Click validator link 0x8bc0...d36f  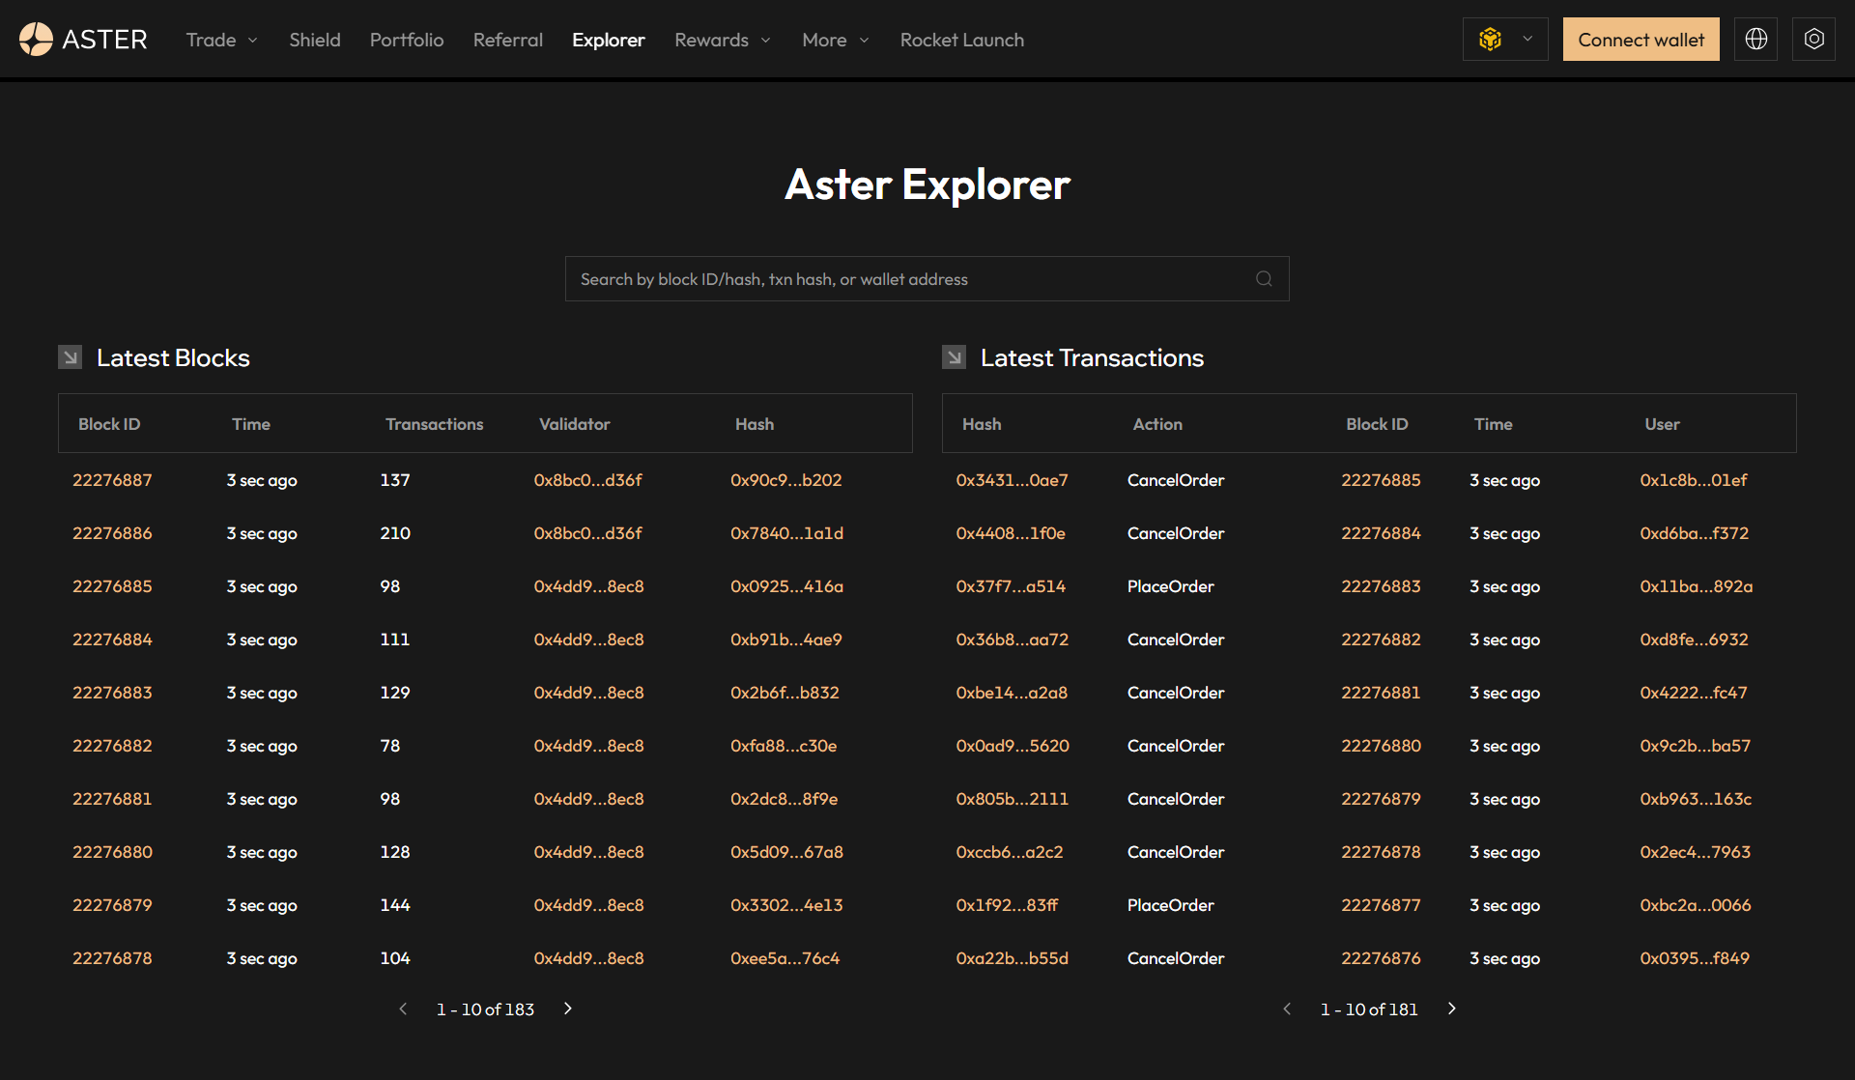pos(587,480)
